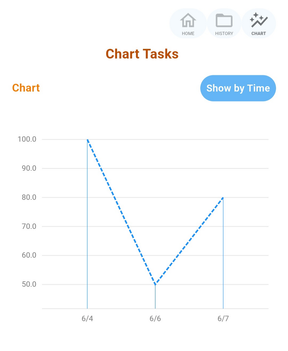This screenshot has height=351, width=288.
Task: Click the 100.0 y-axis label
Action: 27,139
